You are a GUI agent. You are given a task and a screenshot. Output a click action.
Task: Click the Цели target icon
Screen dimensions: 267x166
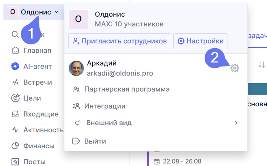coord(15,98)
